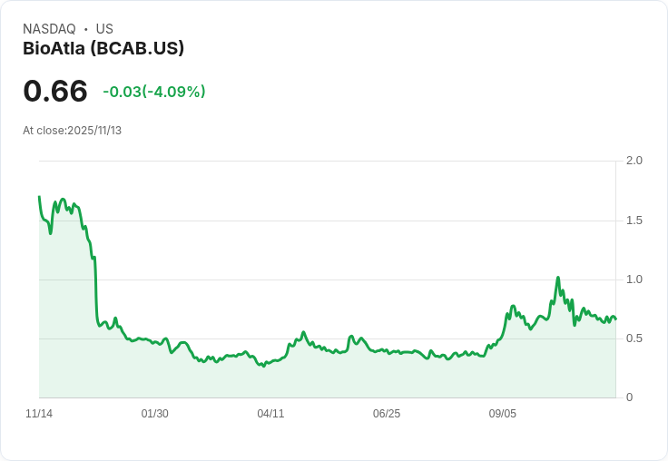This screenshot has width=668, height=461.
Task: Click the 1.0 price axis label
Action: pyautogui.click(x=634, y=280)
